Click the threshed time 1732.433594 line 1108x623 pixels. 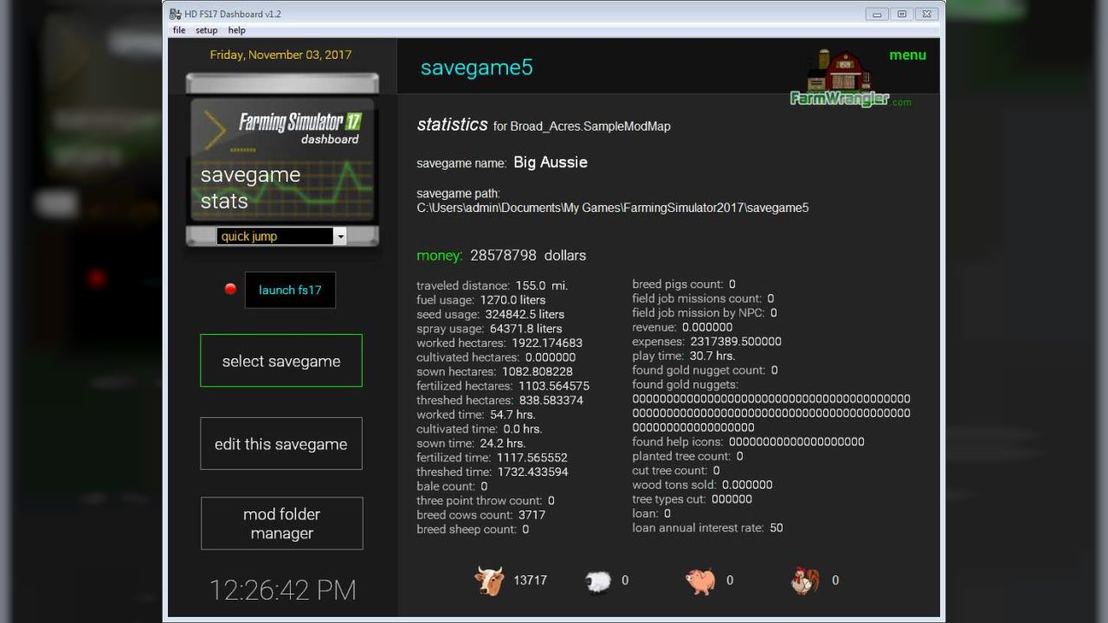(x=493, y=472)
